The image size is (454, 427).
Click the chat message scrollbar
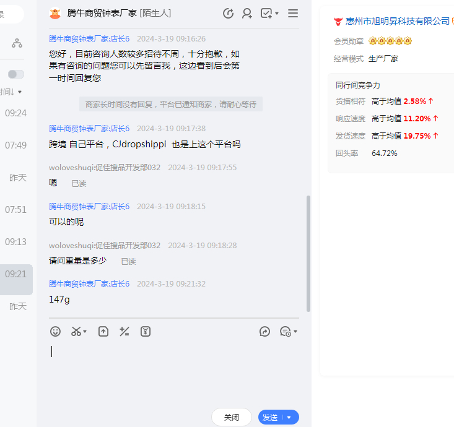click(x=308, y=254)
